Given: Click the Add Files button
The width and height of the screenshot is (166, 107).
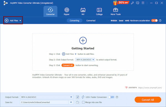Looking at the screenshot, I should click(13, 20).
